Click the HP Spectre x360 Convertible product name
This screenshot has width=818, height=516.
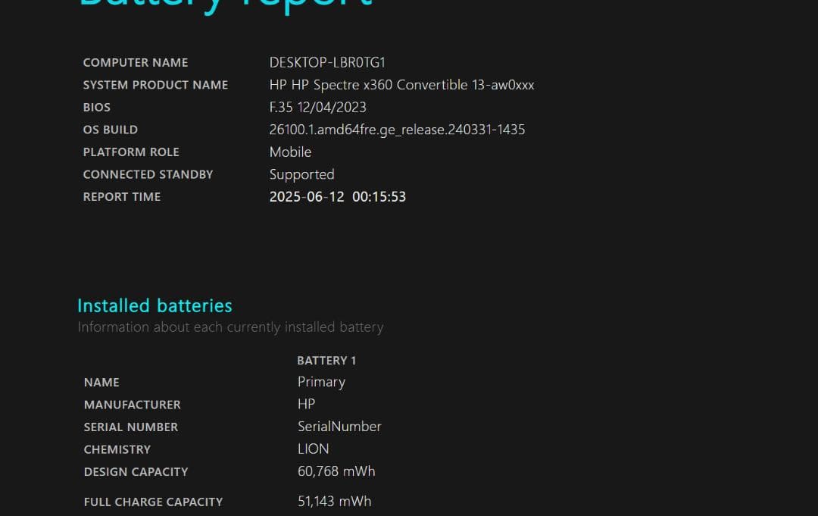[401, 85]
